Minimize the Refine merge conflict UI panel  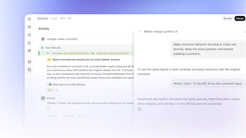(x=139, y=32)
